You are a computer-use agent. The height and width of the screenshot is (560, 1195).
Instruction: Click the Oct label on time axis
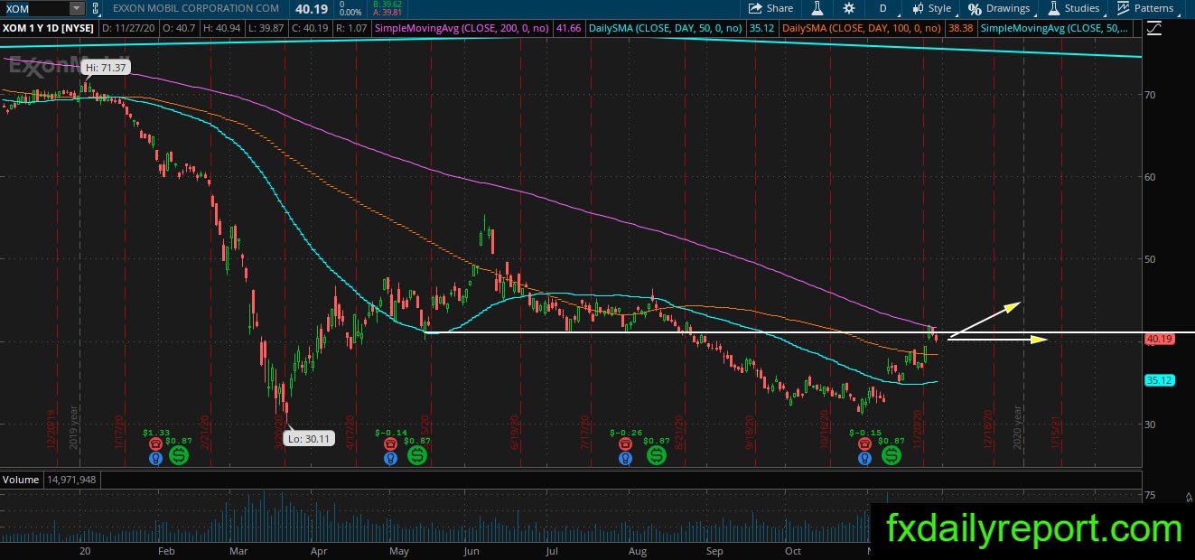click(794, 549)
